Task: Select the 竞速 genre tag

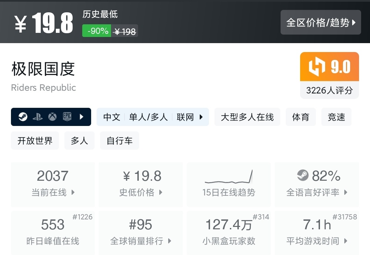Action: pos(336,117)
